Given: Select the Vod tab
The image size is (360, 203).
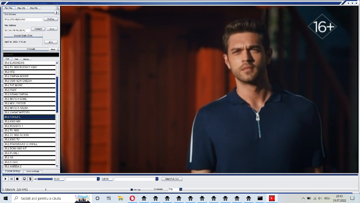Looking at the screenshot, I should (16, 59).
